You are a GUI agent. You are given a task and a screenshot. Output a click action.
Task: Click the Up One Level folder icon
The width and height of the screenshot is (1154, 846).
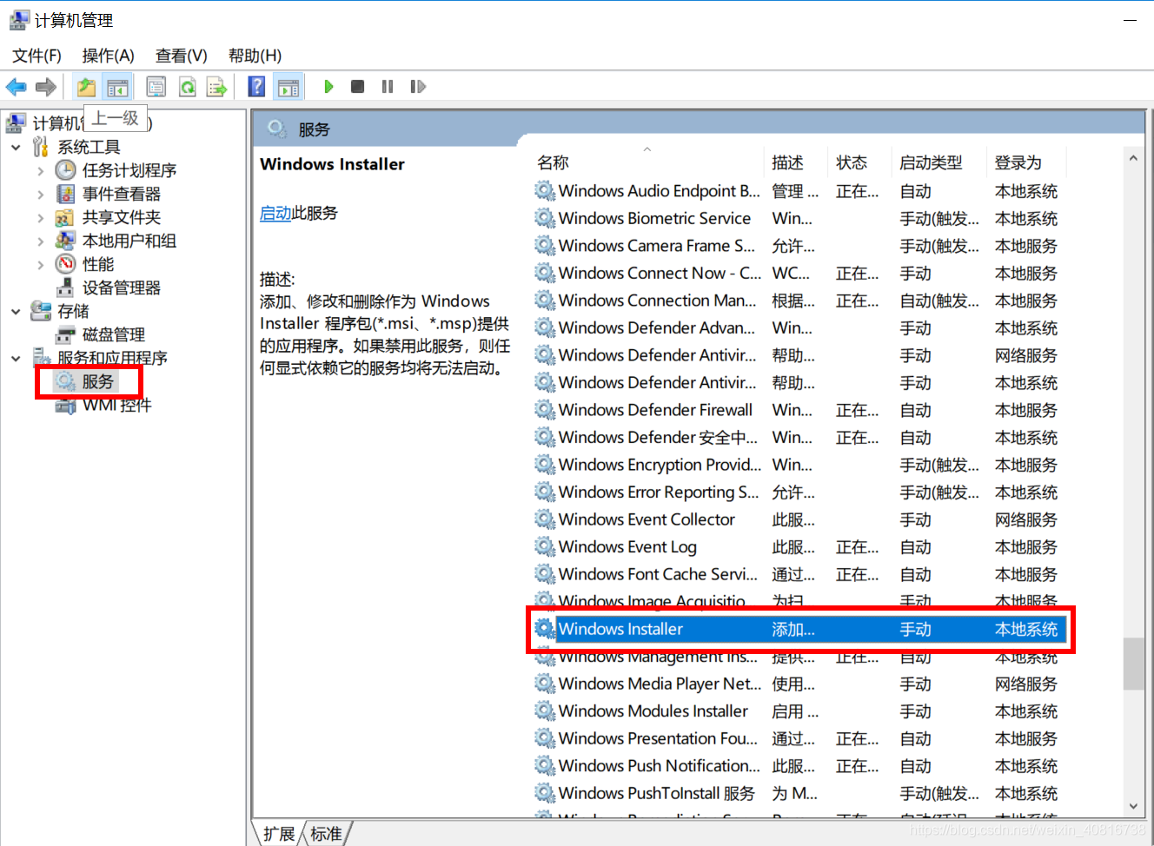(x=86, y=87)
